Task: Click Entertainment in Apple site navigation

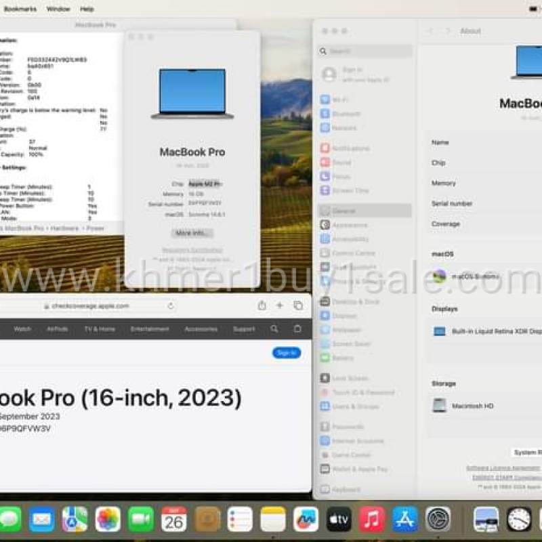Action: pyautogui.click(x=150, y=329)
